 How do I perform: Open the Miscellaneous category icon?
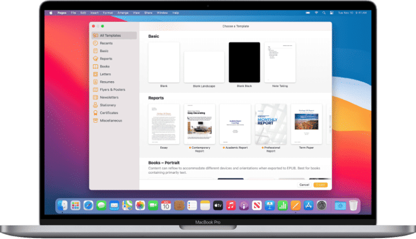tap(95, 121)
